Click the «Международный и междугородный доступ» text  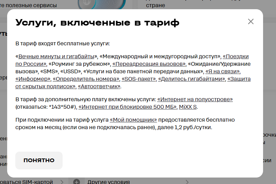coord(160,57)
